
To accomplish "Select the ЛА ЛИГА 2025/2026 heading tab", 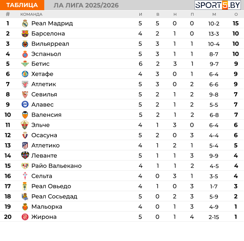I will coord(86,5).
